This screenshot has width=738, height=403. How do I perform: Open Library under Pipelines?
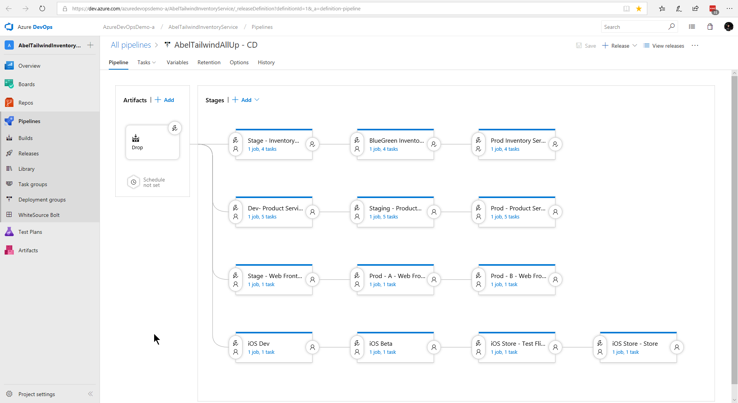pos(27,169)
